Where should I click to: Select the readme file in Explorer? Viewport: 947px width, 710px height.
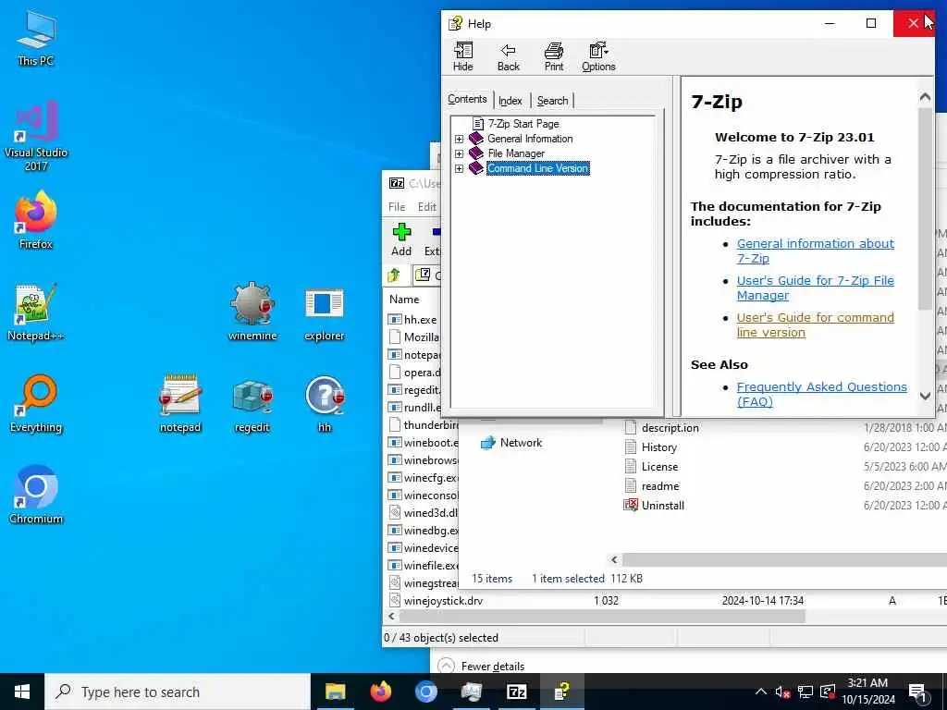(x=651, y=486)
